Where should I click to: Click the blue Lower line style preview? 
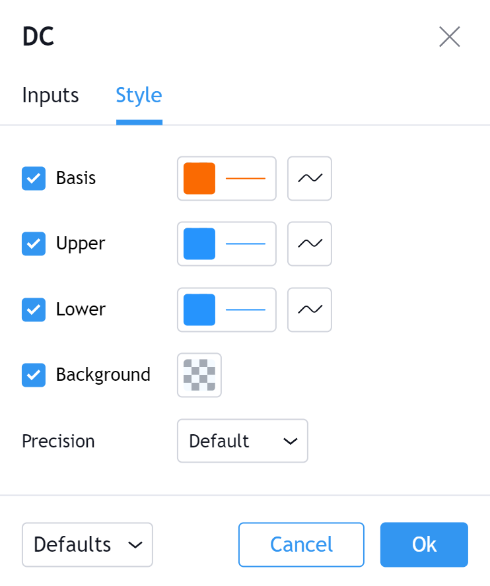click(x=246, y=309)
